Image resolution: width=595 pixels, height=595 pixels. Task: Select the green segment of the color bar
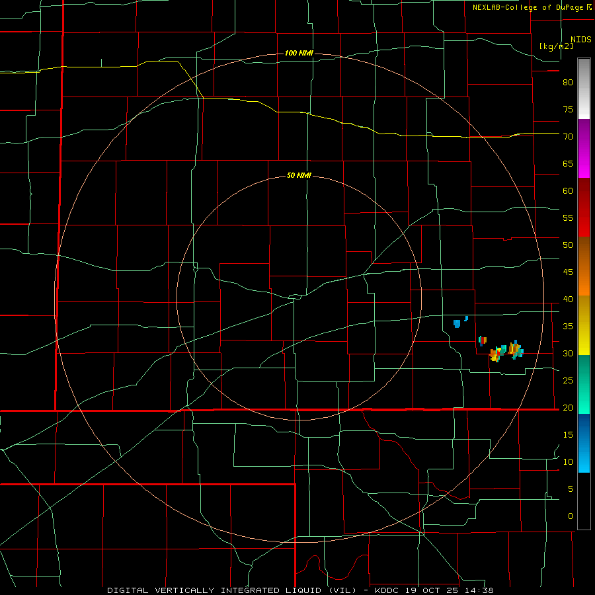tap(584, 384)
